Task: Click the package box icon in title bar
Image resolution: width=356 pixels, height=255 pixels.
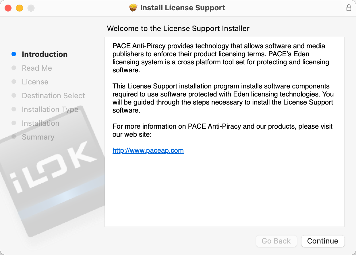Action: tap(133, 8)
